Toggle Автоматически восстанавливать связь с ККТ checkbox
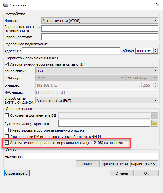163x193 pixels. 6,64
